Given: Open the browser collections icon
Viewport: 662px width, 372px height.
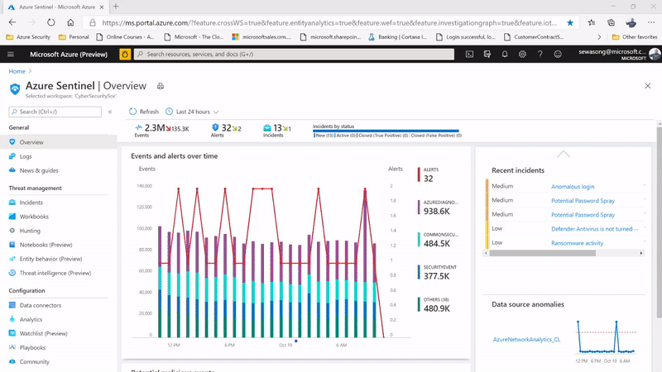Looking at the screenshot, I should point(611,23).
